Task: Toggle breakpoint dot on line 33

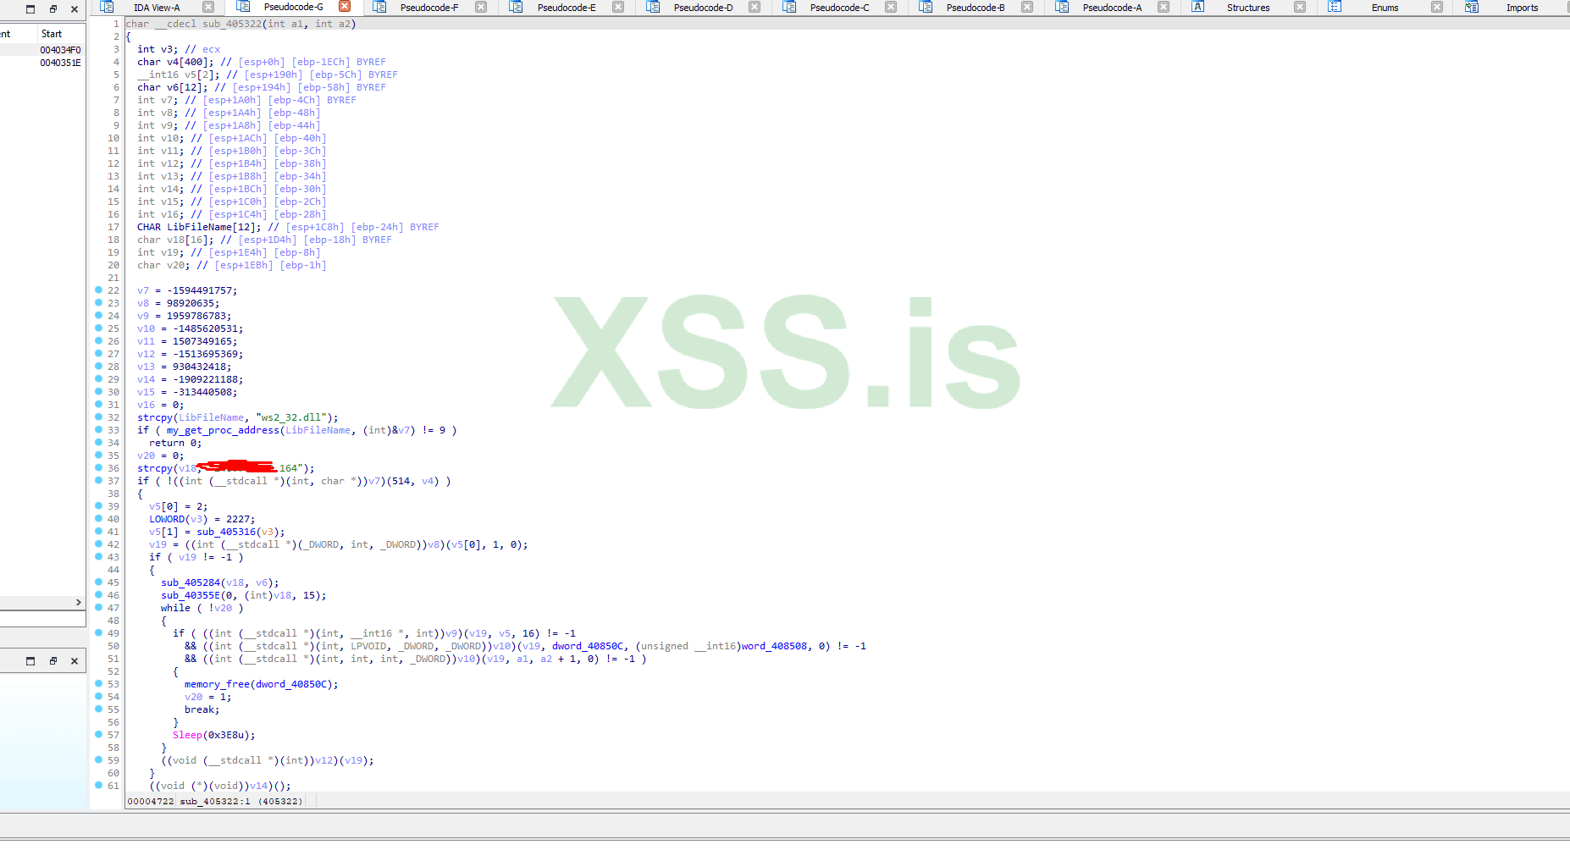Action: pos(98,429)
